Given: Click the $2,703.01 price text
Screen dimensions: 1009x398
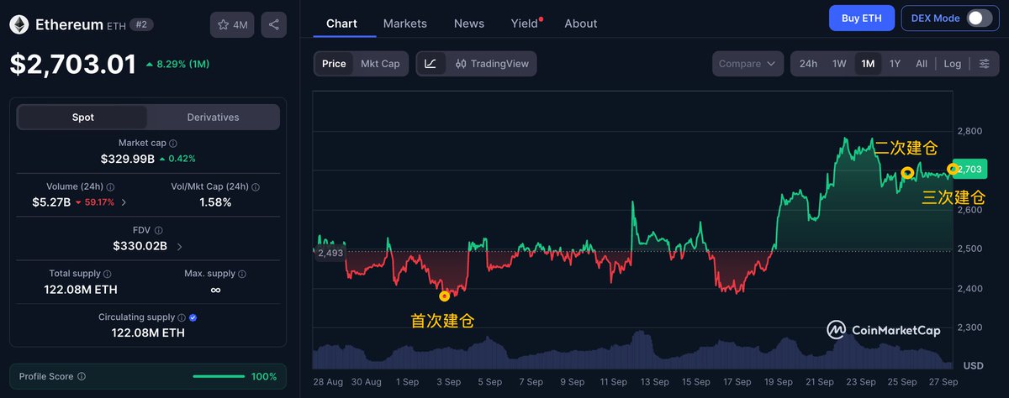Looking at the screenshot, I should (73, 64).
